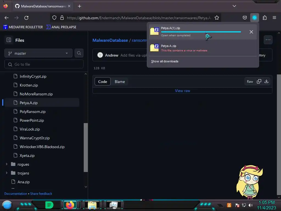Open the Firefox hamburger menu
Image resolution: width=281 pixels, height=211 pixels.
[x=274, y=18]
